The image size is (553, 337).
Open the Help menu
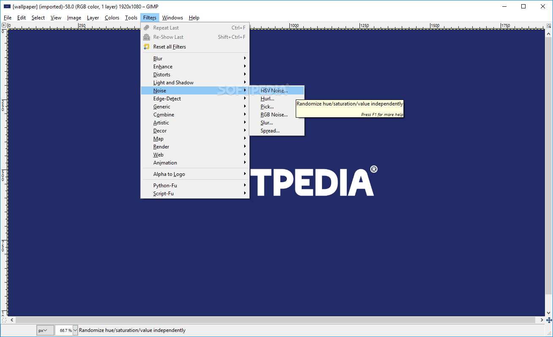click(x=194, y=18)
